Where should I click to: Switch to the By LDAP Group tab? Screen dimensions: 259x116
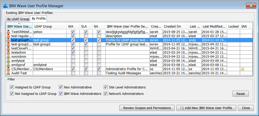coord(18,19)
